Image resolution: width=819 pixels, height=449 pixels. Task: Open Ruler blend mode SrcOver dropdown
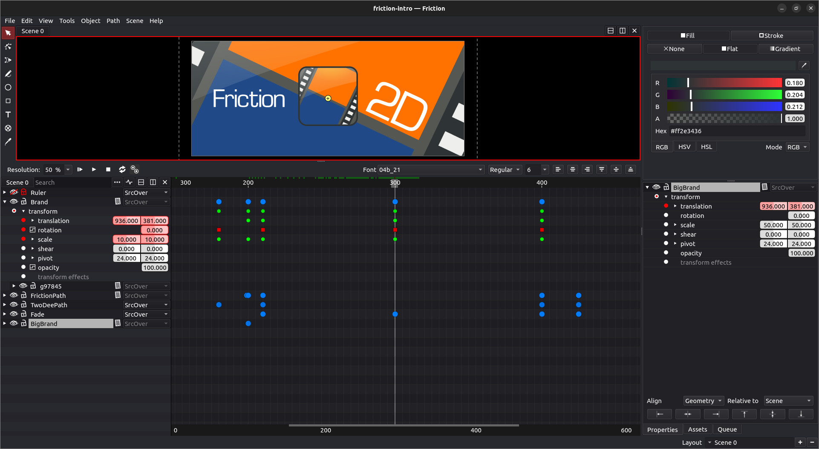pyautogui.click(x=147, y=192)
